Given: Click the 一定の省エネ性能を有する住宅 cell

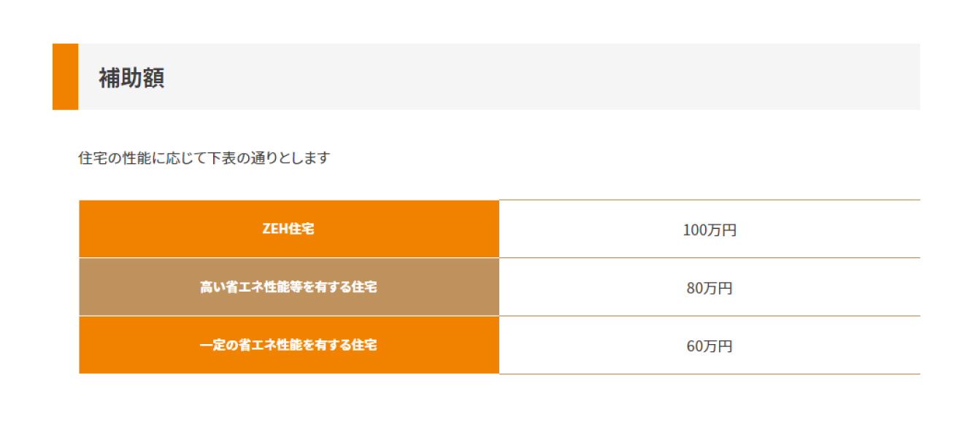Looking at the screenshot, I should click(289, 346).
